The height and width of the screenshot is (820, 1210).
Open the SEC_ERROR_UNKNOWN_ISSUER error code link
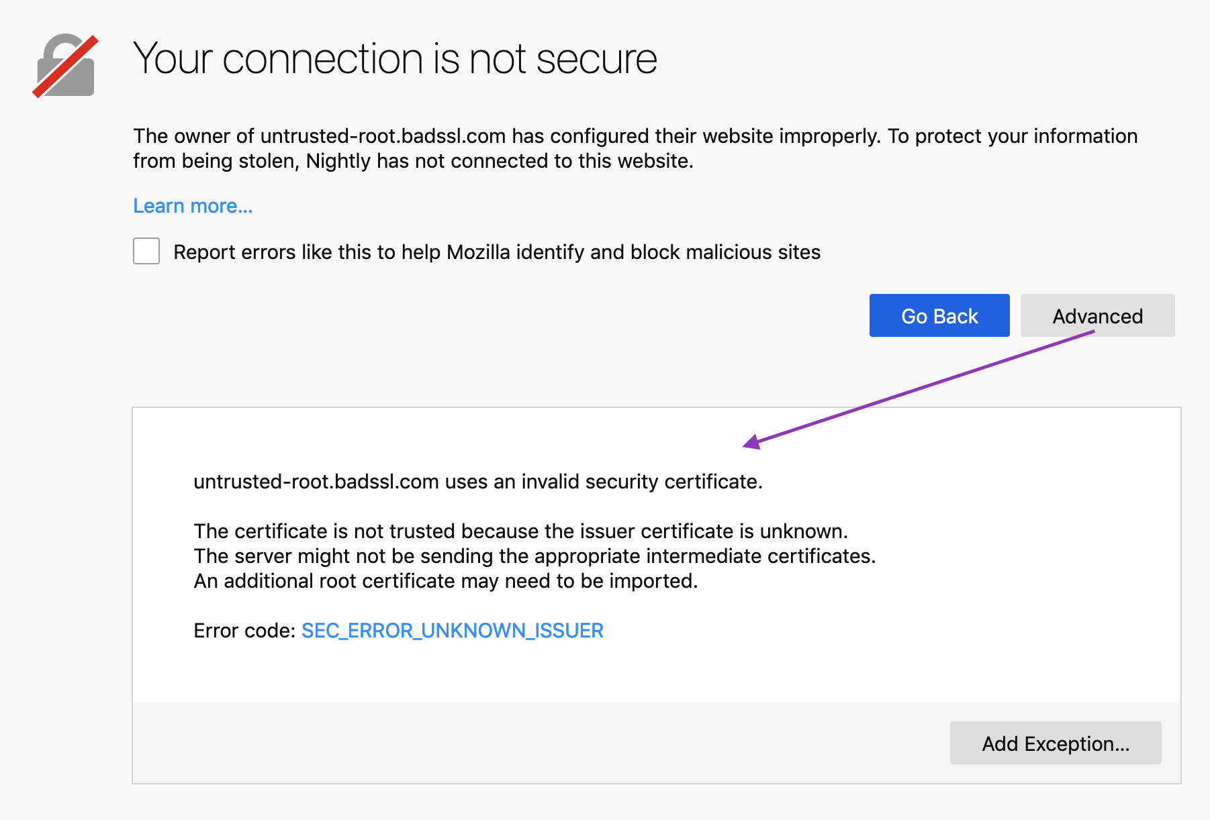[452, 631]
